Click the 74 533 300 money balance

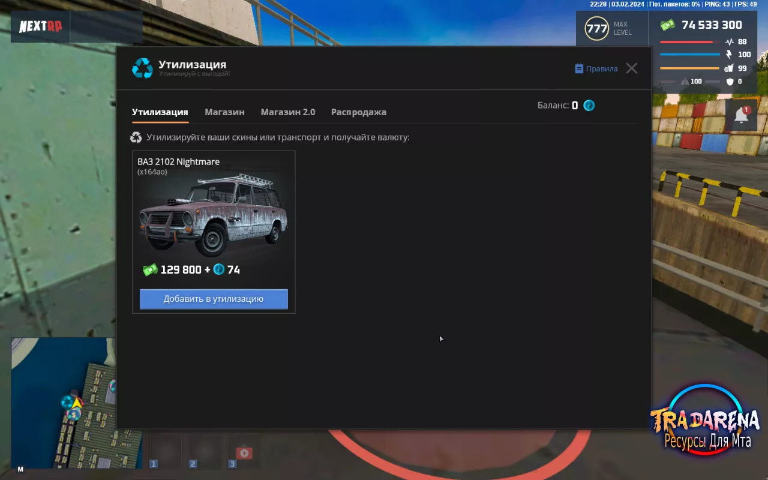(712, 25)
